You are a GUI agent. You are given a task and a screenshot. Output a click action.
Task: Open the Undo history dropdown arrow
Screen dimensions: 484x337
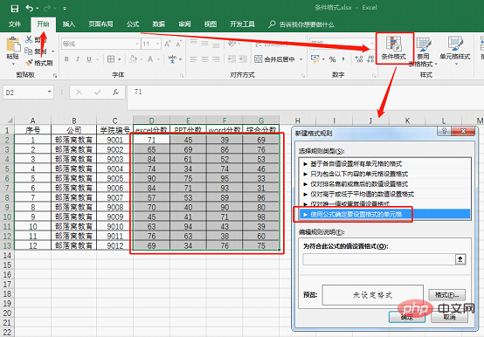38,9
